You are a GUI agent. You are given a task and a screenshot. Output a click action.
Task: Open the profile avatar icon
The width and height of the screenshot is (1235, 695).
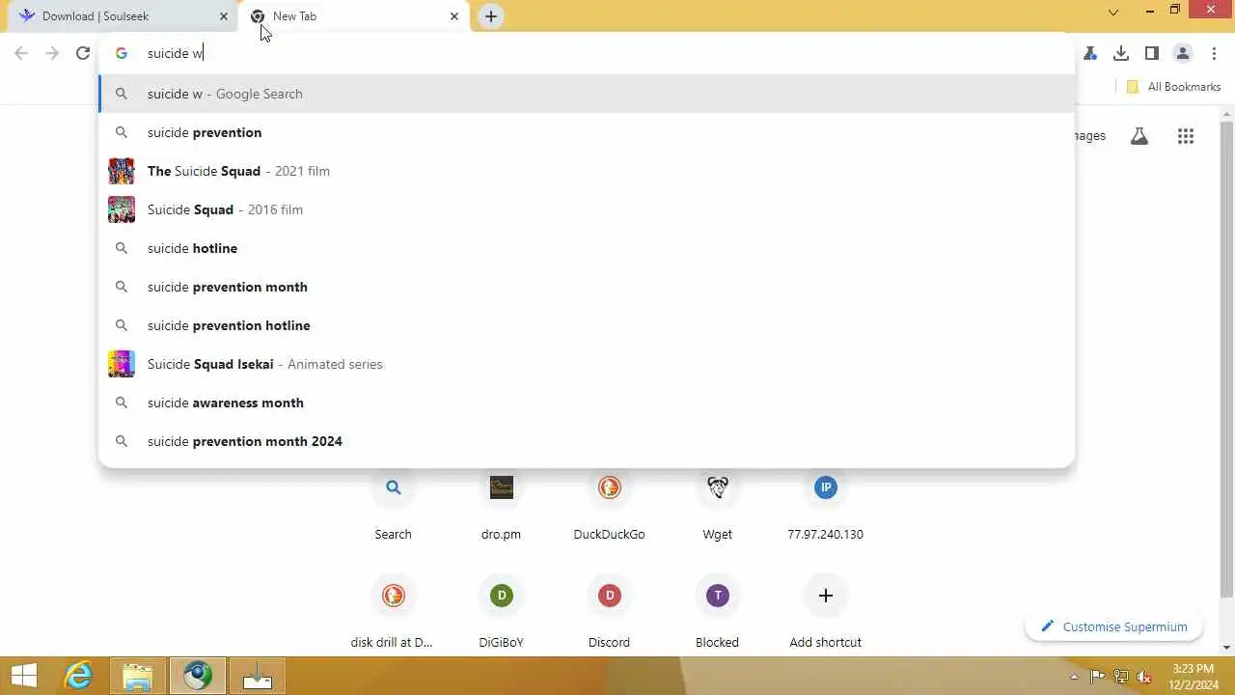[x=1183, y=53]
